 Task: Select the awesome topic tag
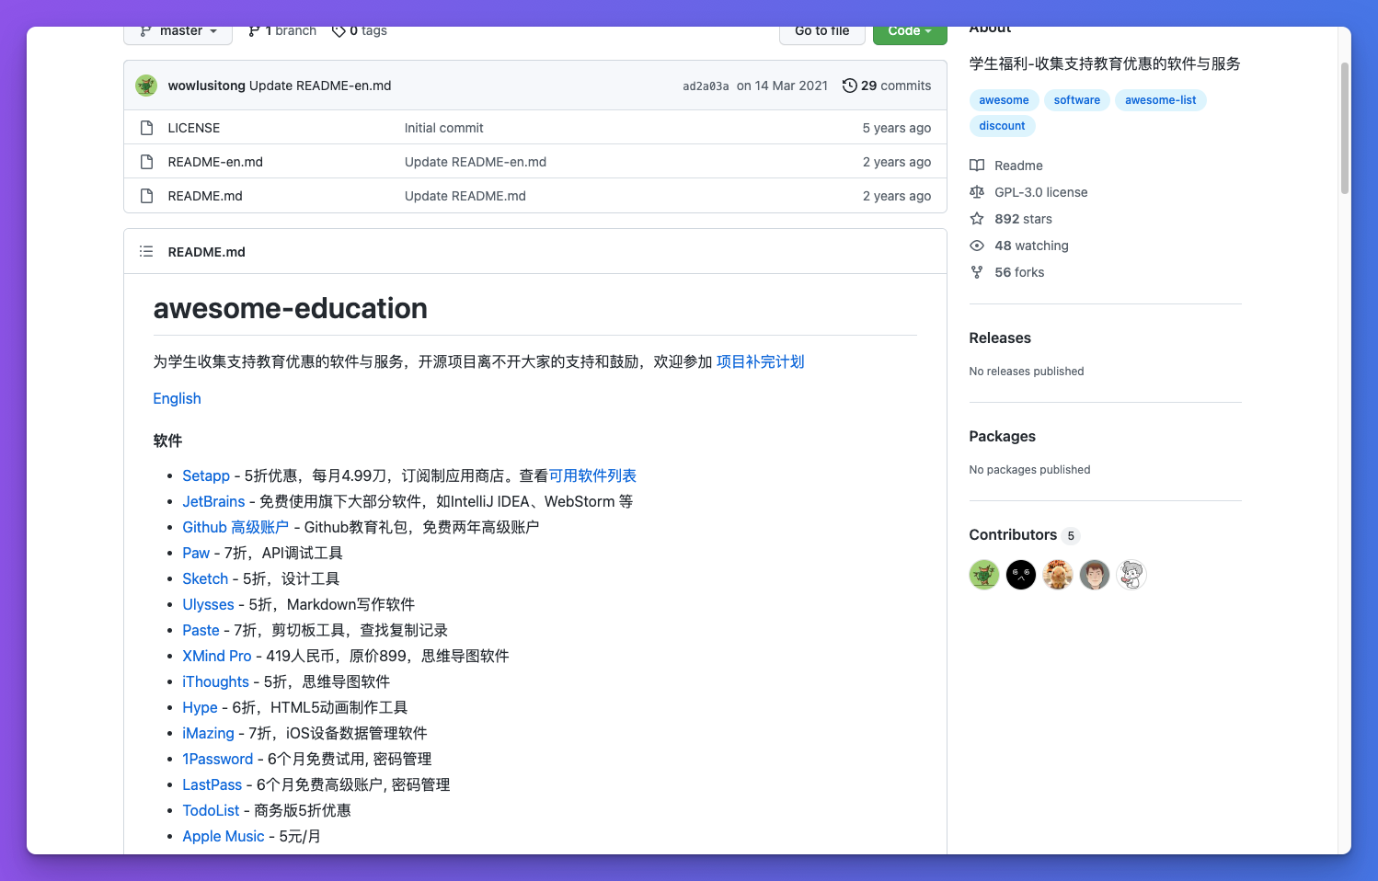(1004, 100)
